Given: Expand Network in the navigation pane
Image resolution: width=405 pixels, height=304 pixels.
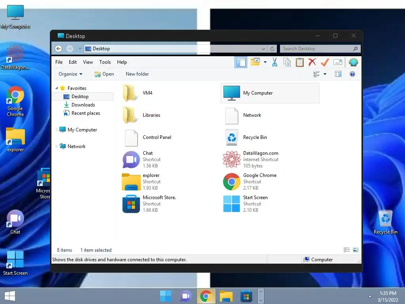Looking at the screenshot, I should (x=57, y=146).
